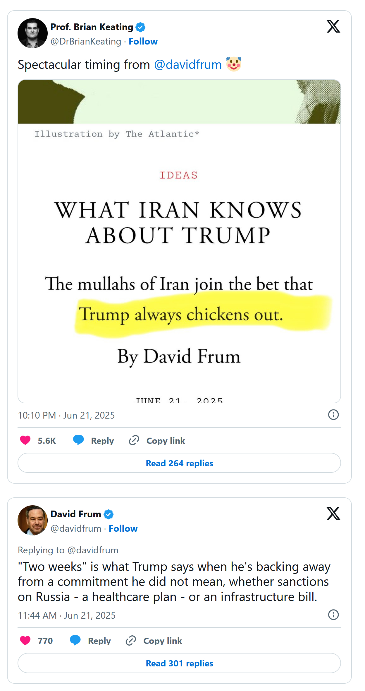Read 301 replies on Frum's tweet
The height and width of the screenshot is (691, 365).
pyautogui.click(x=179, y=663)
